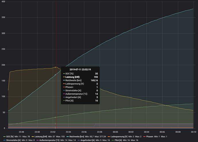Open the orange Ladespannung legend color swatch
Image resolution: width=198 pixels, height=142 pixels.
(109, 137)
